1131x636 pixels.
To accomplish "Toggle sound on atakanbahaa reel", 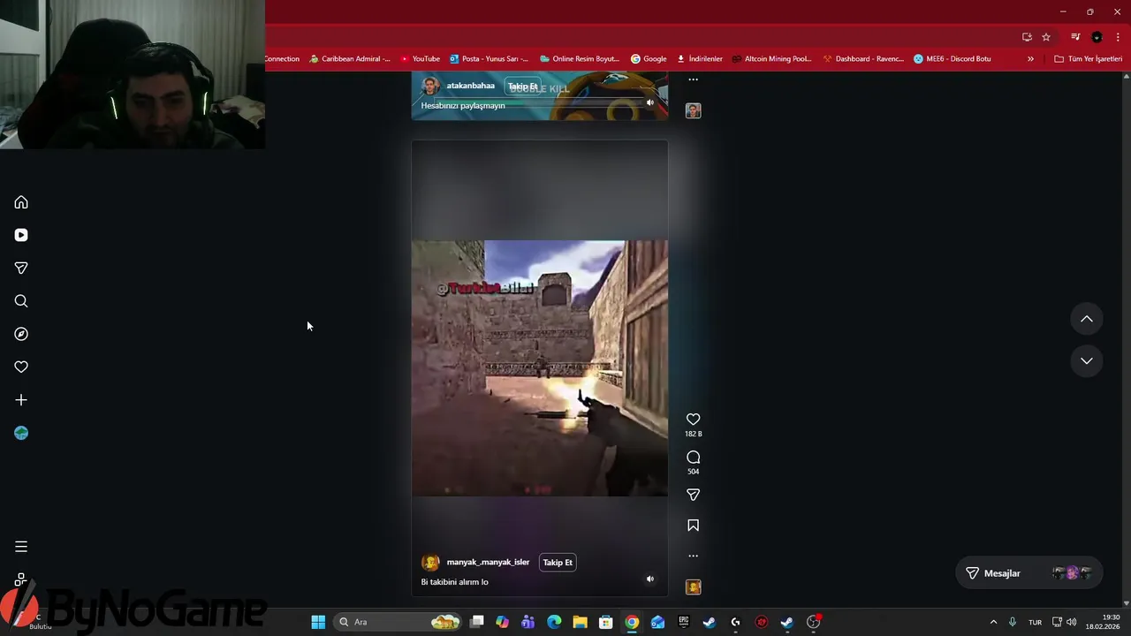I will pos(649,102).
